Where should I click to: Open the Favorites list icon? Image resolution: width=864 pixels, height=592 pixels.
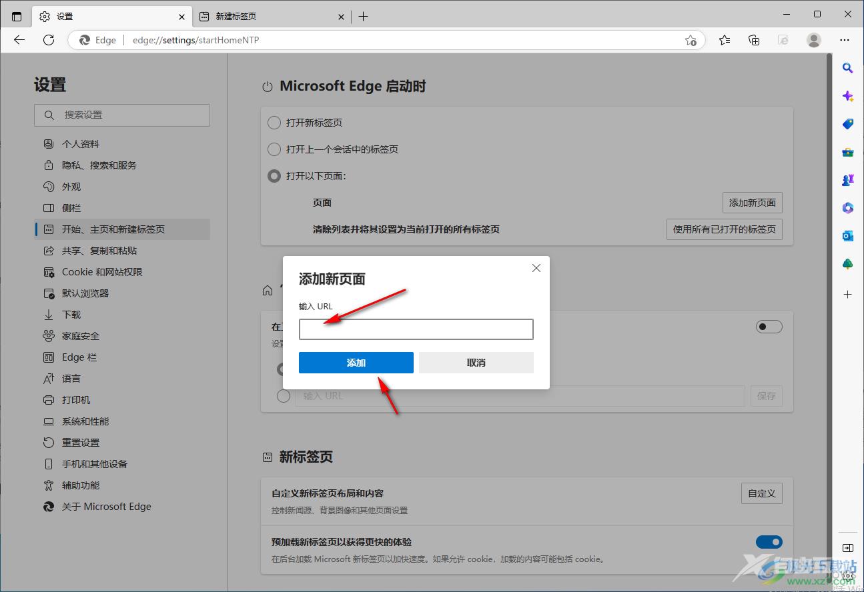tap(725, 40)
